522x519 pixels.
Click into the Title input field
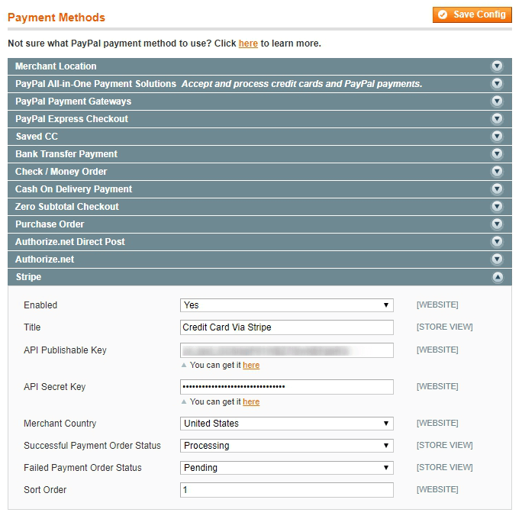287,327
